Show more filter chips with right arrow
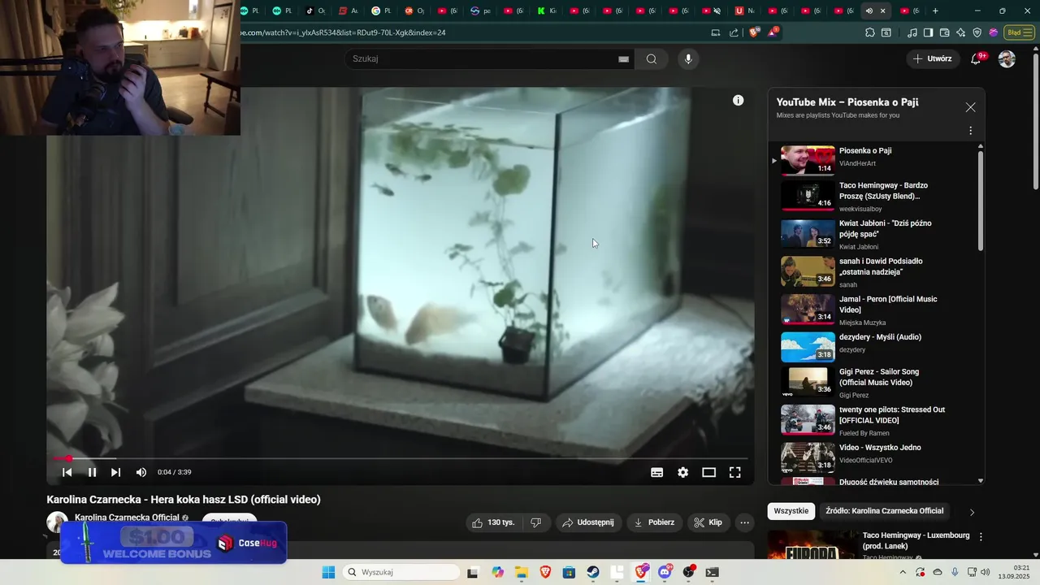 click(x=972, y=512)
